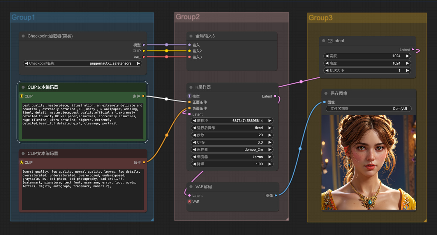Collapse the Checkpoint加载器(简易) node with its gray dot
This screenshot has width=437, height=235.
(x=23, y=36)
